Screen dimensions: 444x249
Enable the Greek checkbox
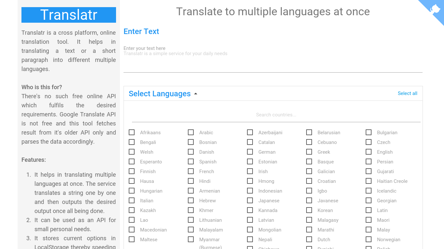tap(309, 152)
